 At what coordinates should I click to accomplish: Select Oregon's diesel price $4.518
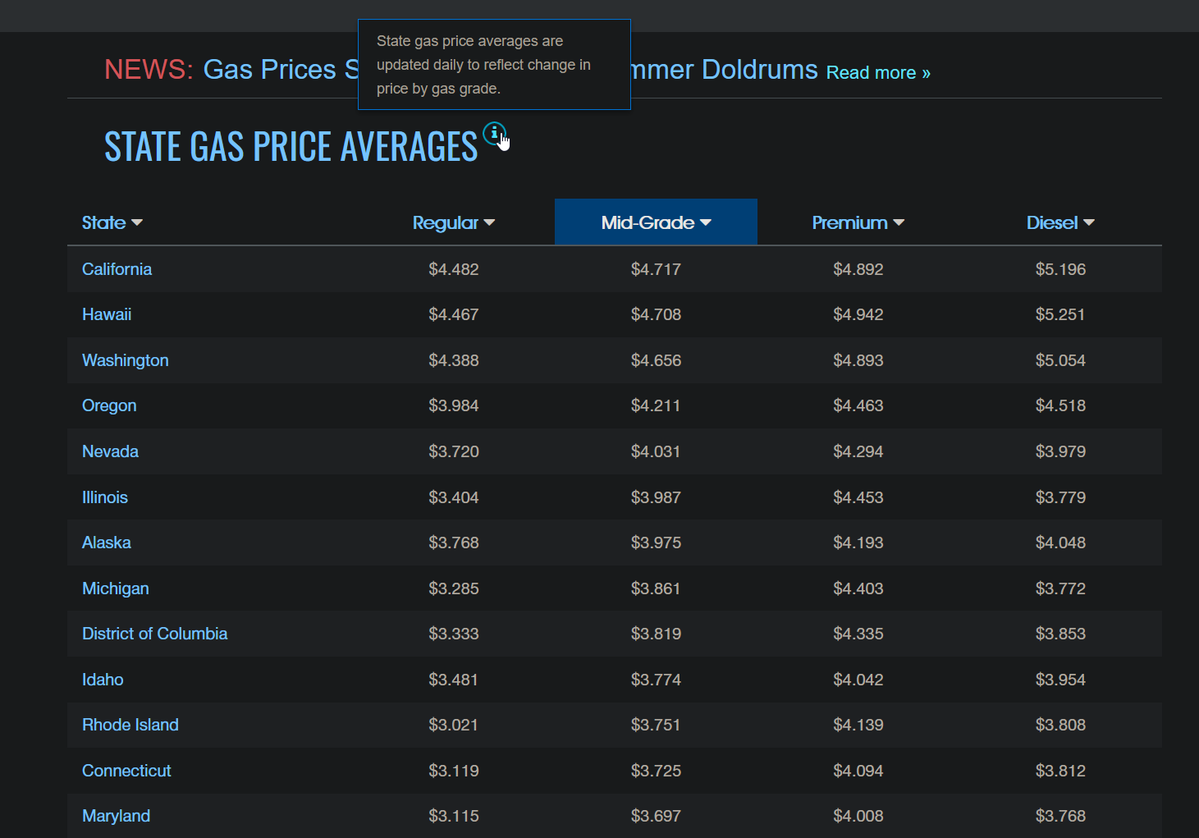tap(1060, 405)
